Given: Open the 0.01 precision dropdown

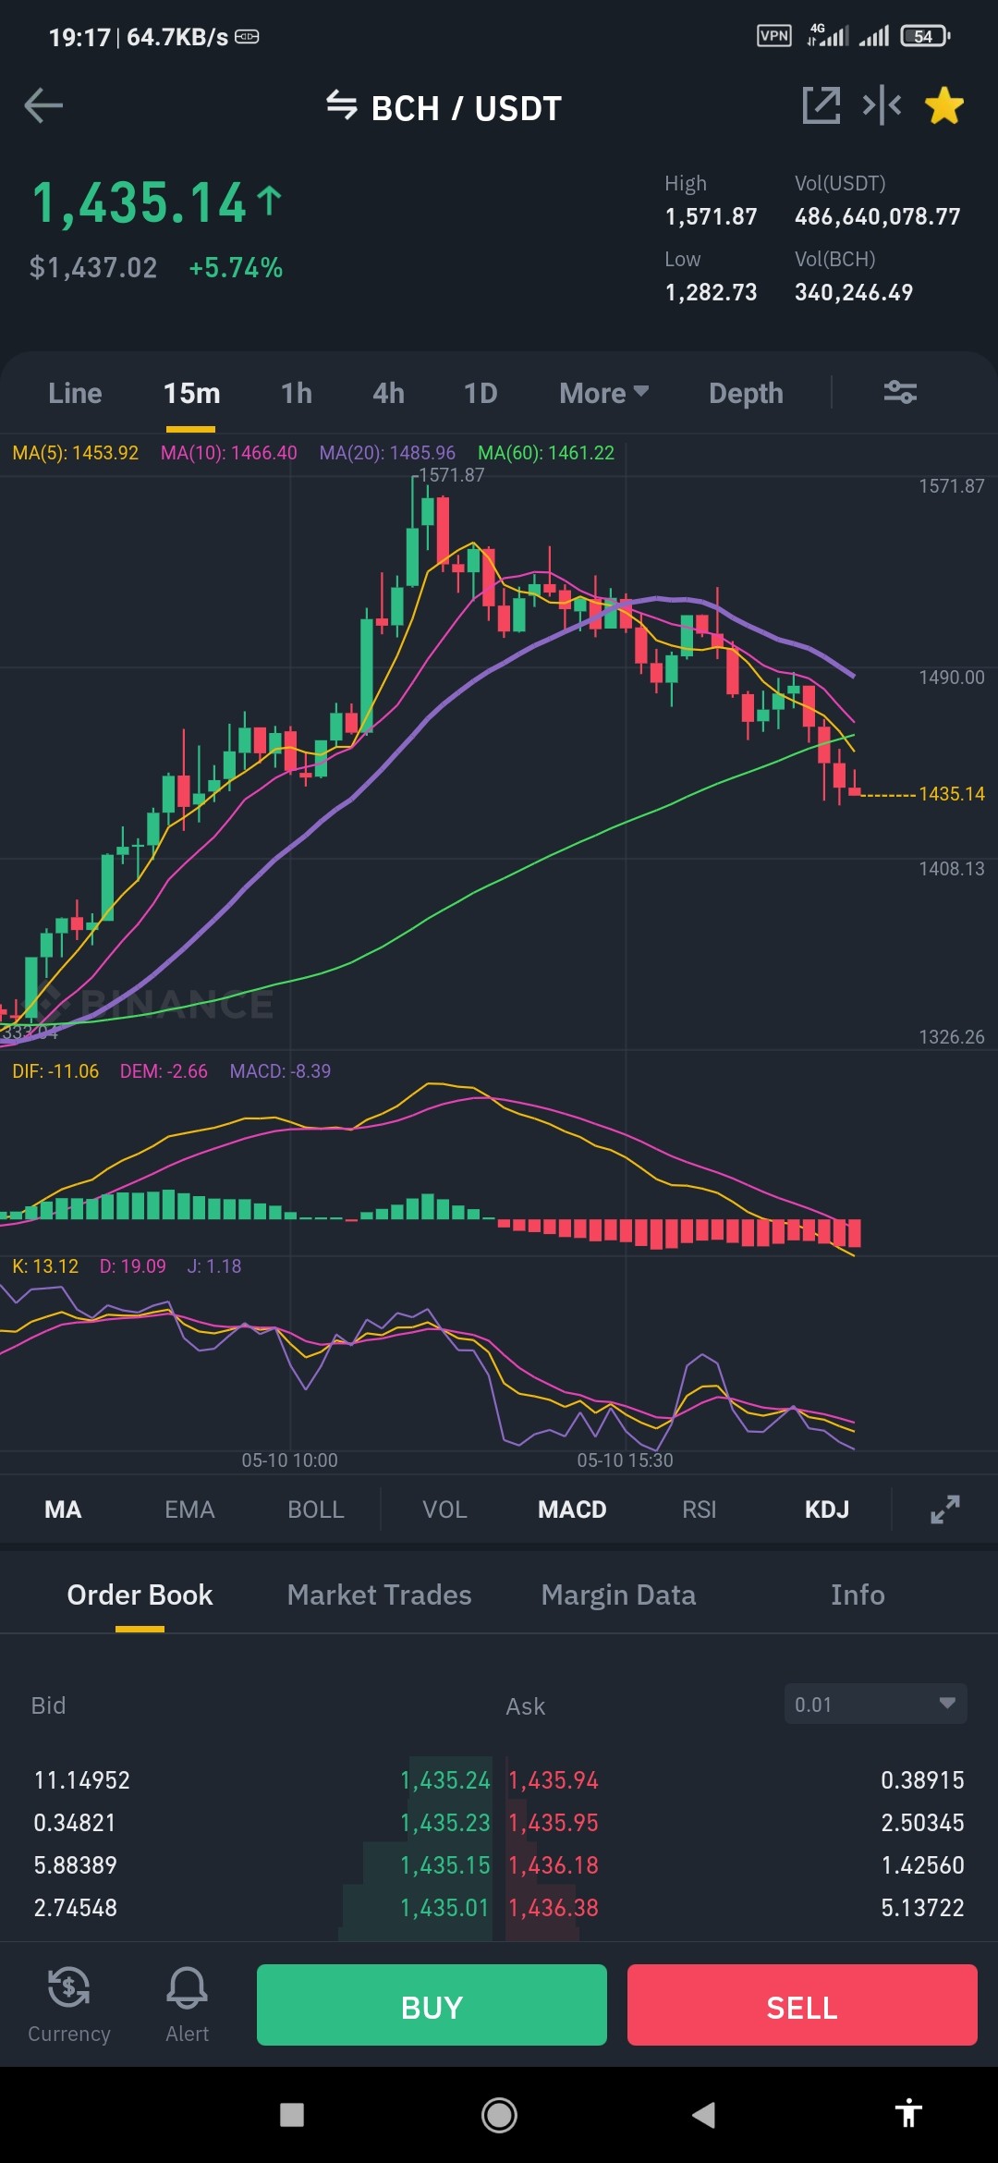Looking at the screenshot, I should [x=875, y=1705].
